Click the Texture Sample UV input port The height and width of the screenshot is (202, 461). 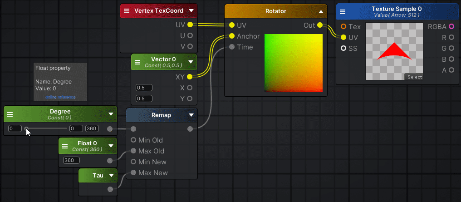[x=343, y=37]
